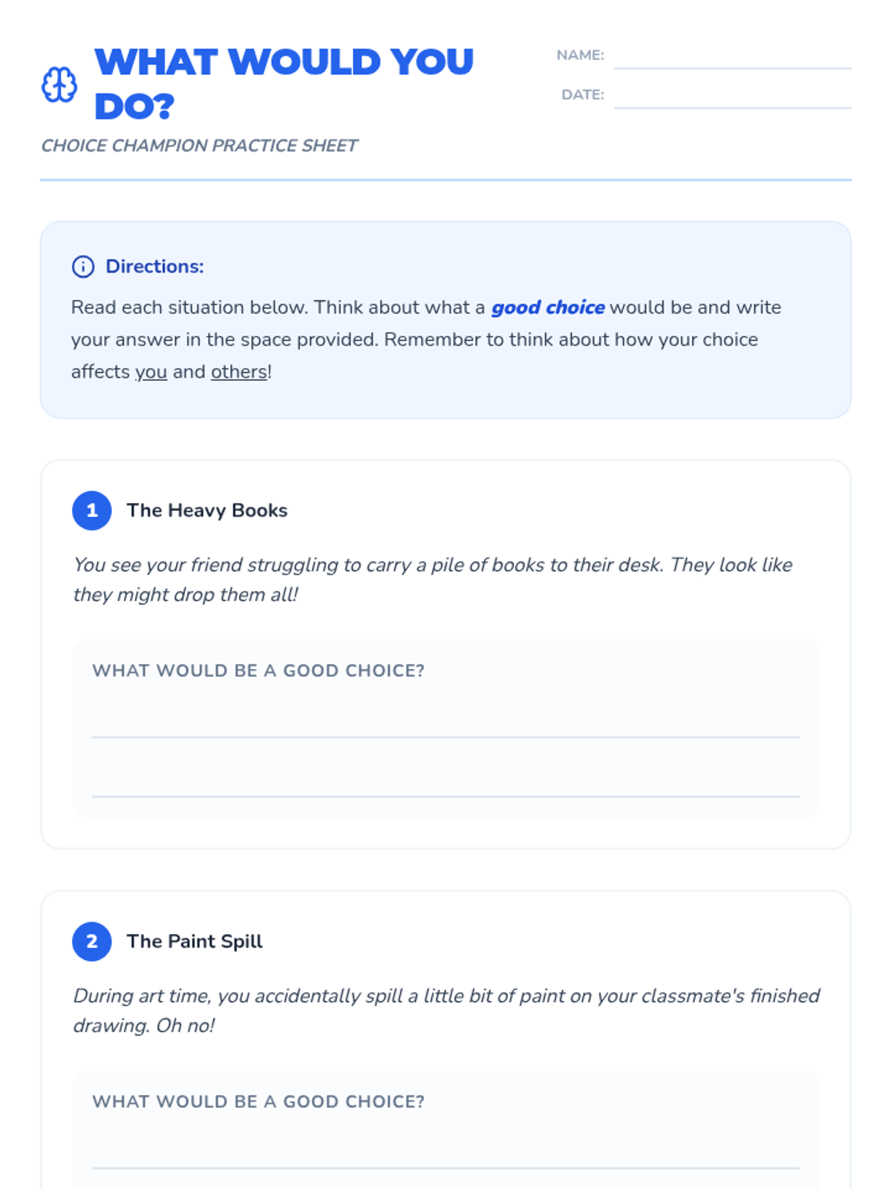This screenshot has height=1189, width=891.
Task: Click 'What Would You Do?' main title
Action: click(284, 83)
